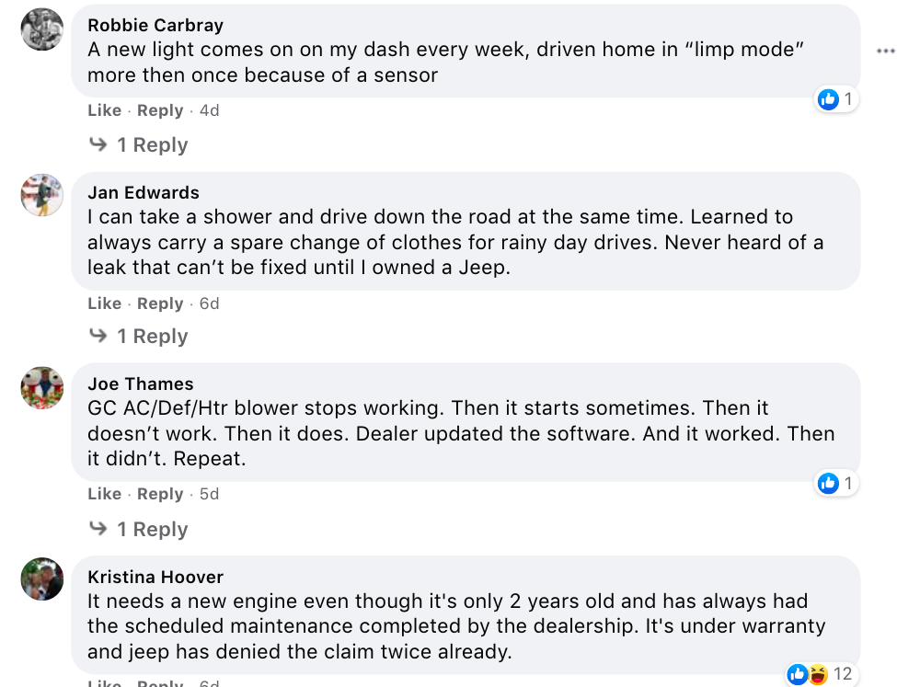Click Robbie Carbray's profile picture

click(x=42, y=29)
